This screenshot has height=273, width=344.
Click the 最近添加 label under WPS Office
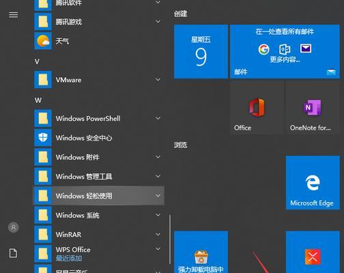(x=69, y=259)
